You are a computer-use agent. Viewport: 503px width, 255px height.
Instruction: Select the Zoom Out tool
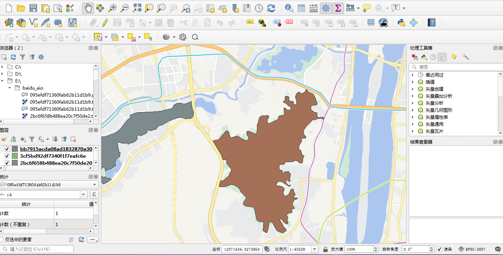(125, 8)
